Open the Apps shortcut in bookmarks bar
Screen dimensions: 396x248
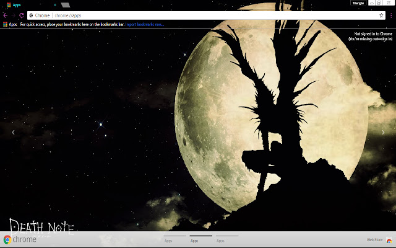coord(10,24)
